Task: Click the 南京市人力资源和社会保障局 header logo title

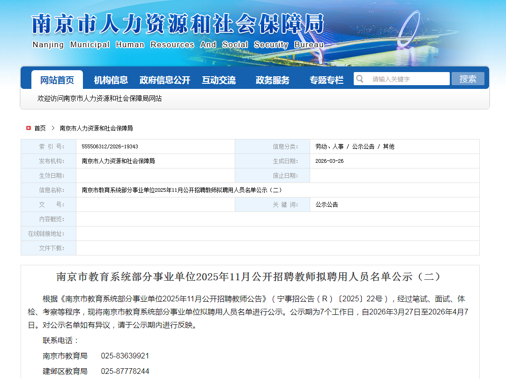Action: [178, 24]
